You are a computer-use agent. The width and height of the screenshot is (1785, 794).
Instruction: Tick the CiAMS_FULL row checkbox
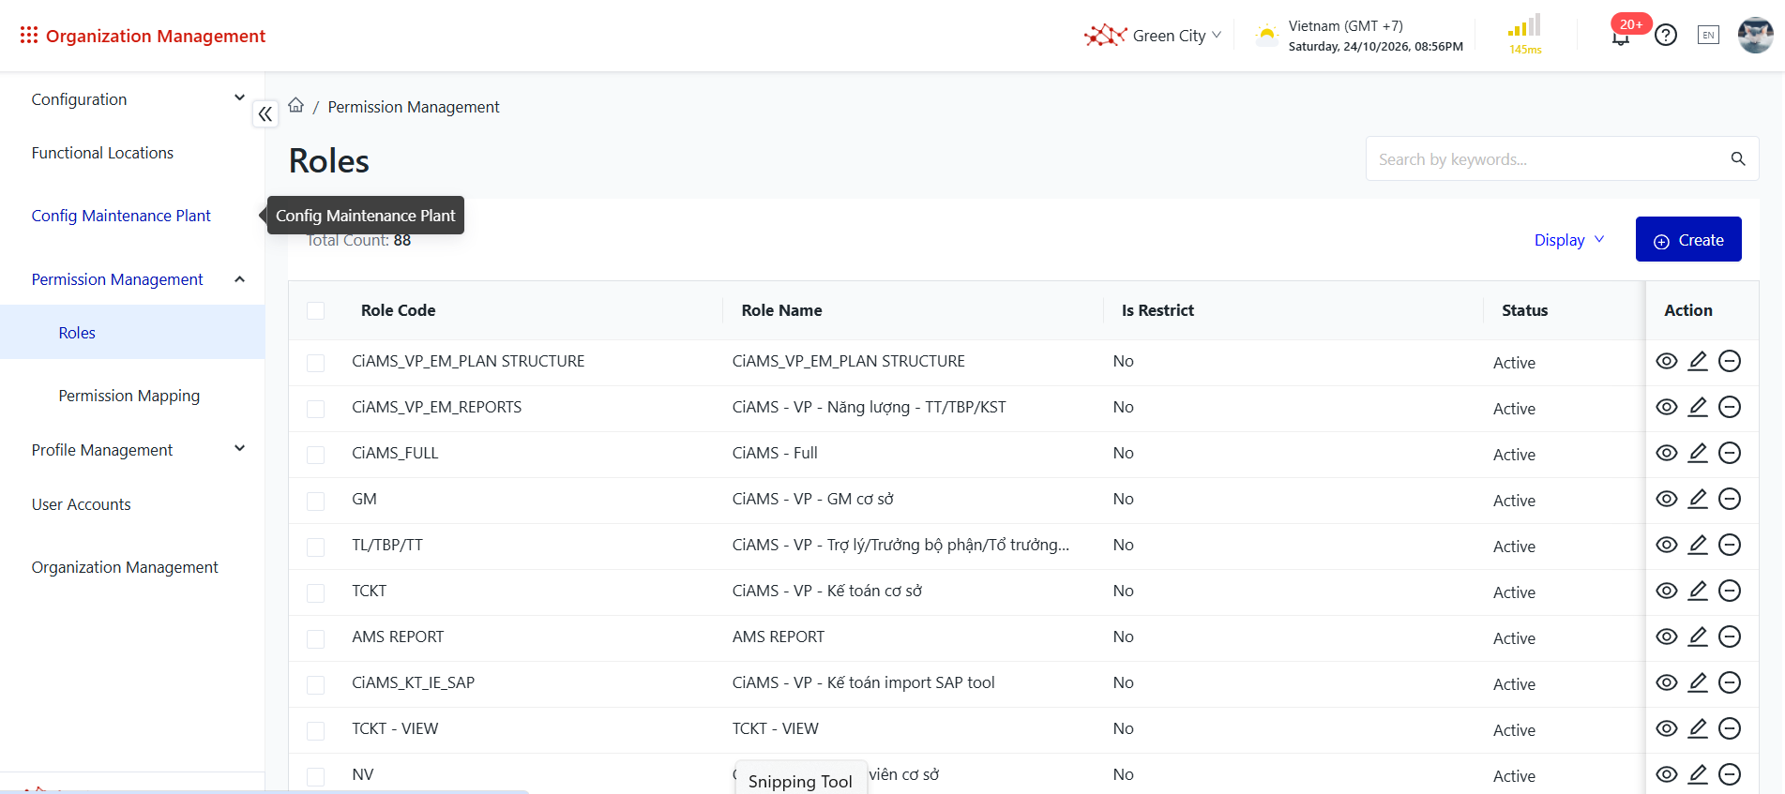316,455
